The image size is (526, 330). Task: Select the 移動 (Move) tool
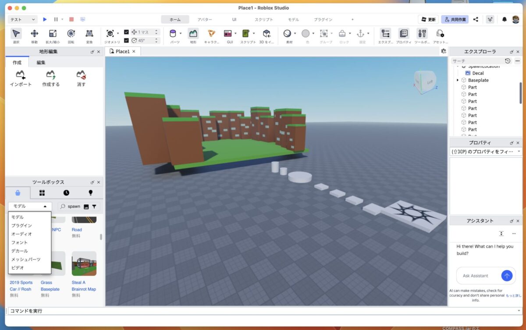pyautogui.click(x=34, y=34)
